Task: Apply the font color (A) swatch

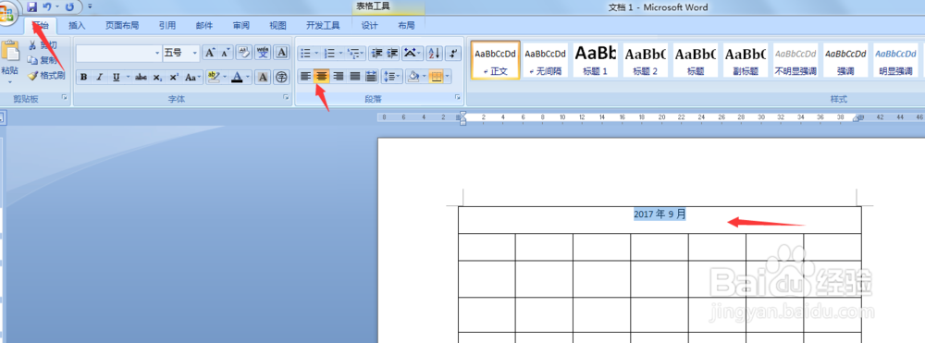Action: (237, 78)
